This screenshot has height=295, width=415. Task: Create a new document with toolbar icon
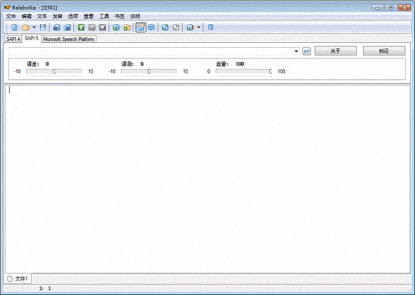tap(15, 27)
